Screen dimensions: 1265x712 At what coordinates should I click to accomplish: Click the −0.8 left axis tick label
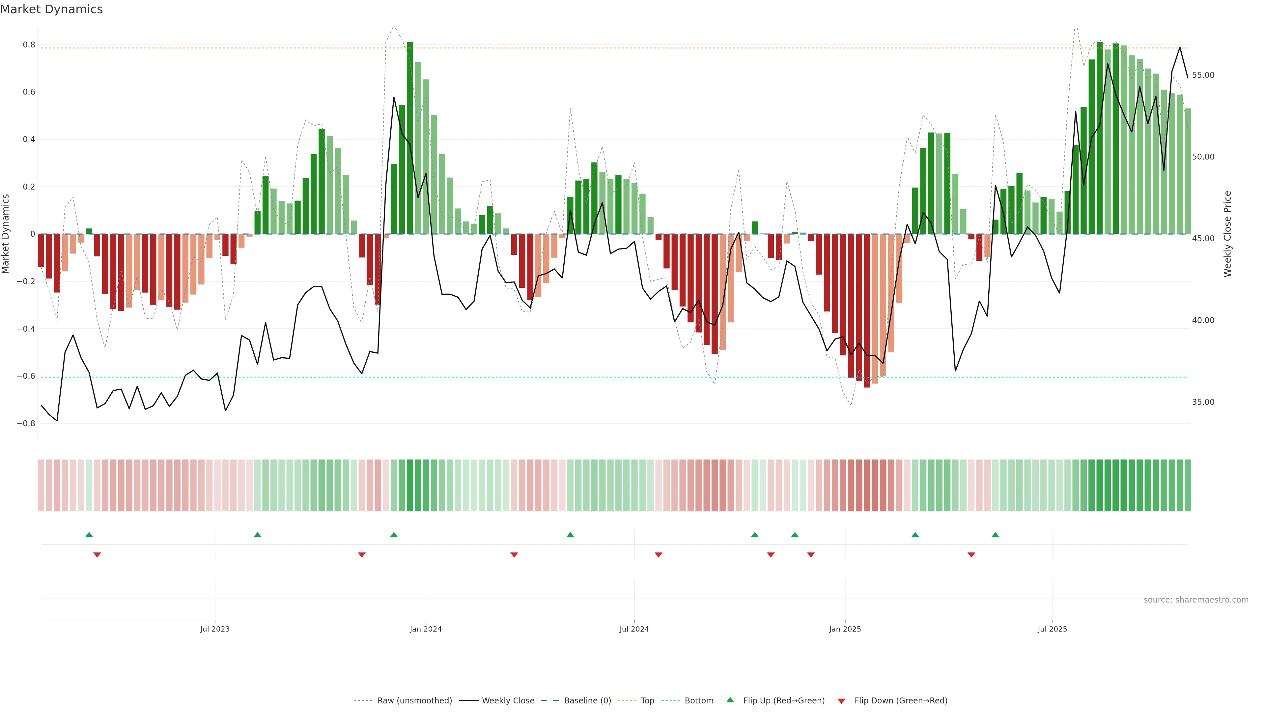pyautogui.click(x=26, y=424)
